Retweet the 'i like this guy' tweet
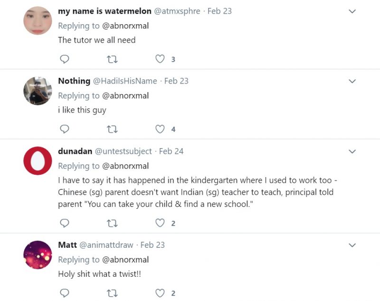380x301 pixels. point(112,129)
